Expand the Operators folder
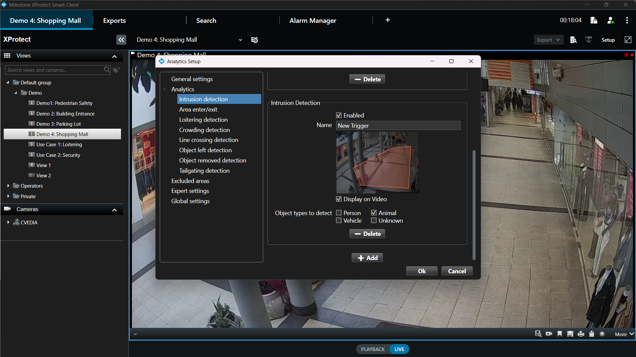The width and height of the screenshot is (636, 357). tap(8, 186)
